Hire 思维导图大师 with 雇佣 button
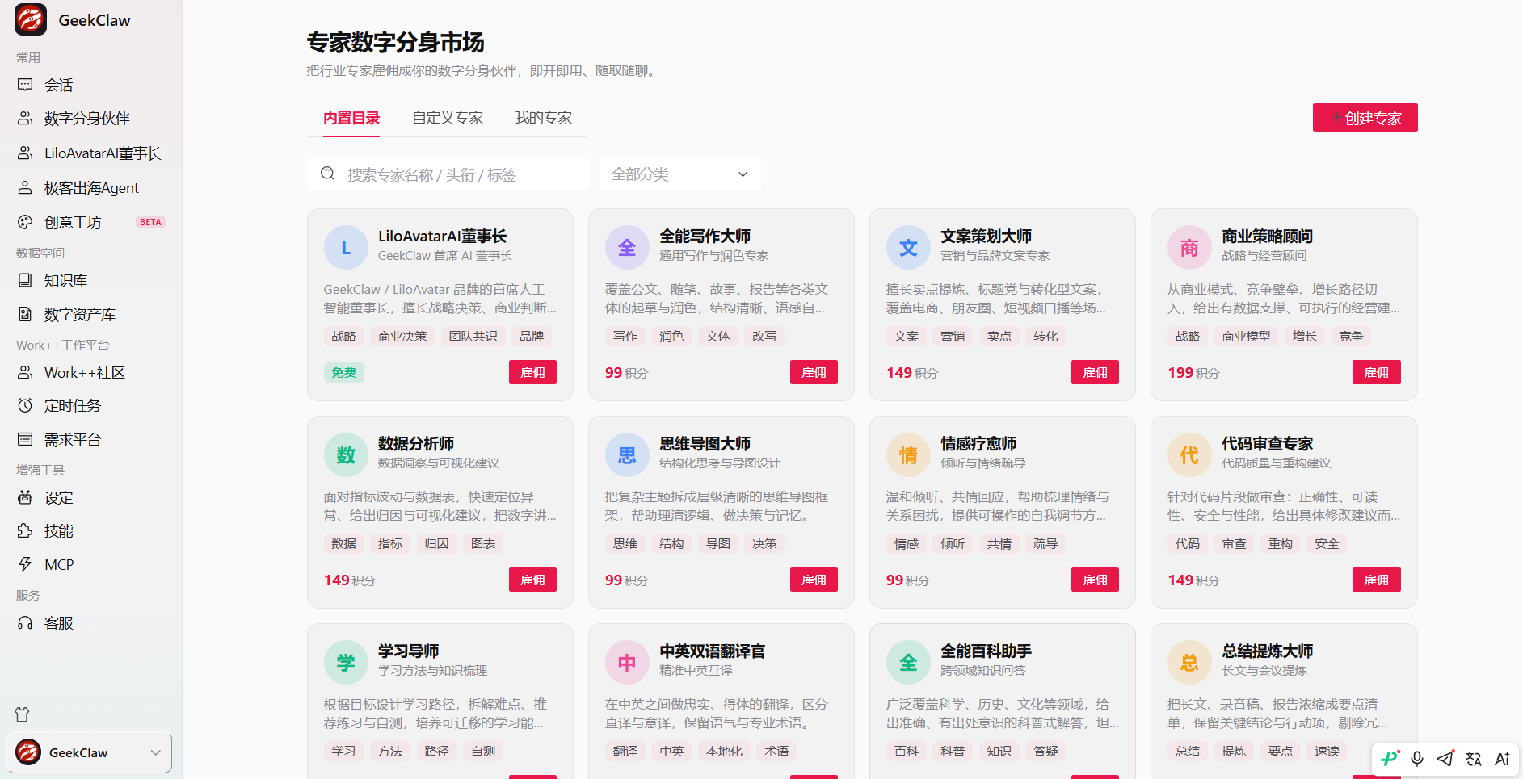Screen dimensions: 1523x779 814,580
